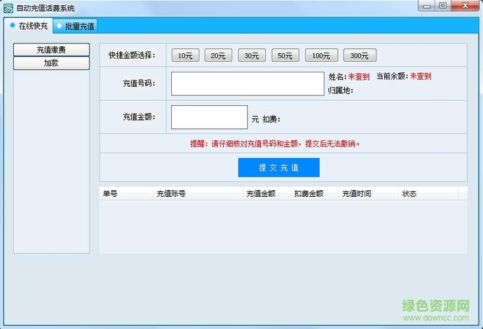The image size is (483, 329).
Task: Click the app icon in title bar
Action: coord(8,9)
